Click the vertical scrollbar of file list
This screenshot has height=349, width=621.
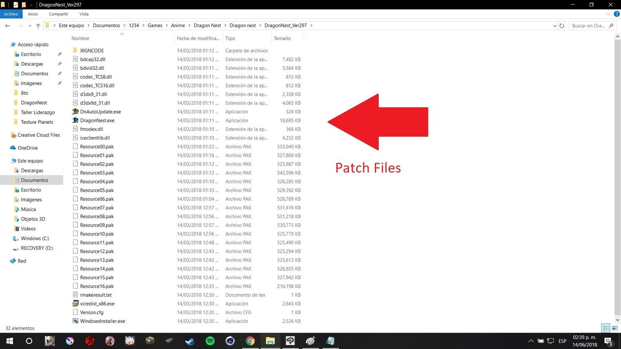click(617, 177)
